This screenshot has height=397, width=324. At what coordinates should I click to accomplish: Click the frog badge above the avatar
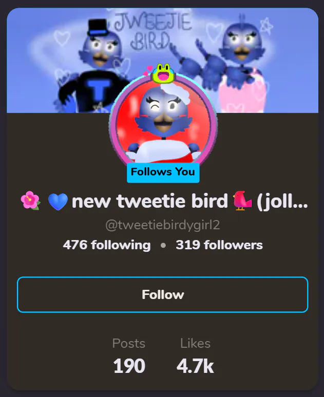point(163,73)
